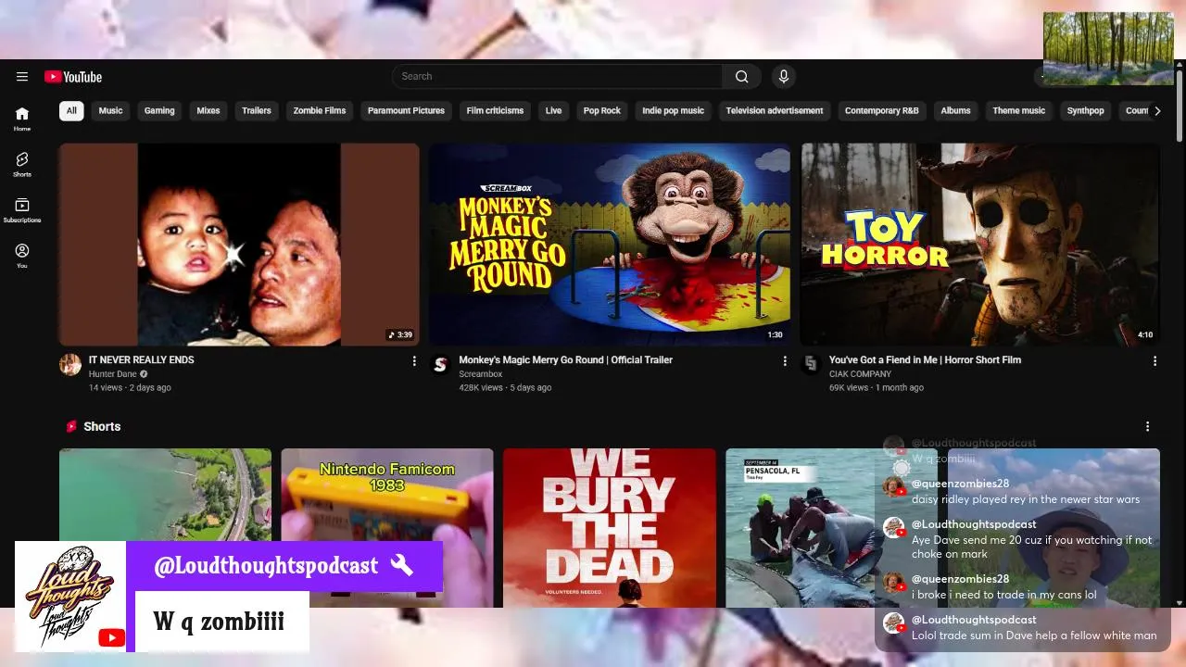Select the Pop Rock filter chip

602,110
